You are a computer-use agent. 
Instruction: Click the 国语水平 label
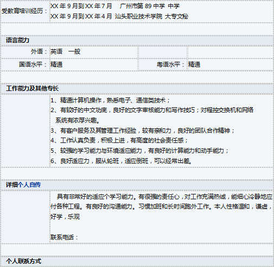[x=33, y=64]
